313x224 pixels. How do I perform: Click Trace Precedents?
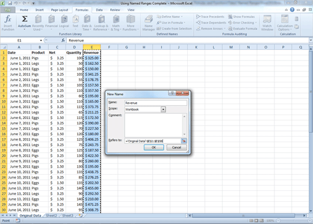210,17
